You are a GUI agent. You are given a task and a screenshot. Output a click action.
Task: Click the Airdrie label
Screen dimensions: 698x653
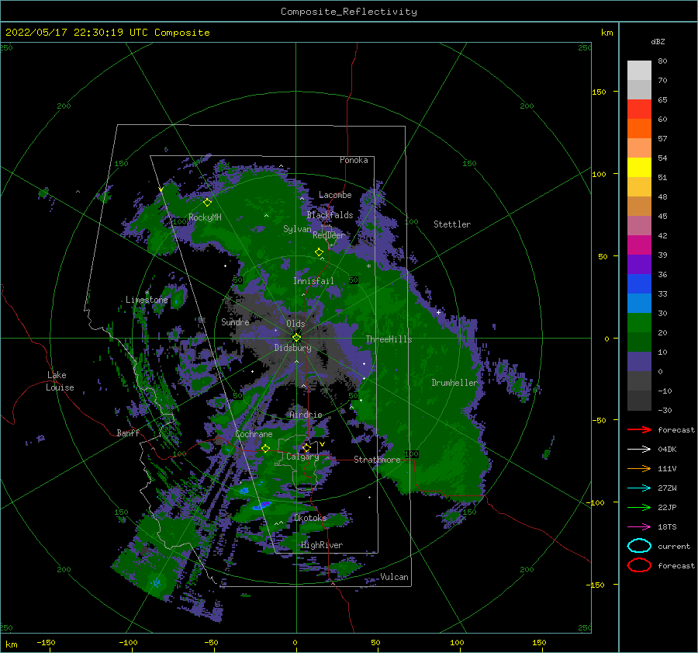coord(306,415)
